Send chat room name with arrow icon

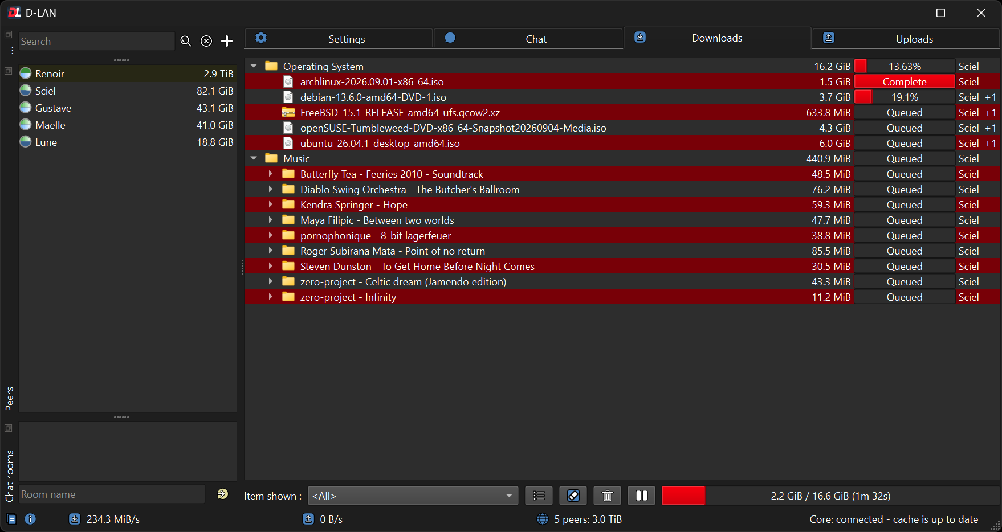(223, 494)
